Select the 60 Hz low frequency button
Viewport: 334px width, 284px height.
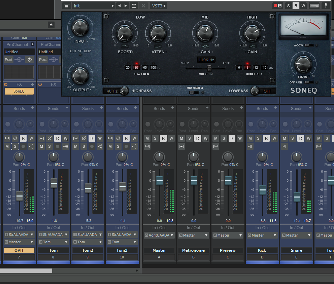[145, 68]
